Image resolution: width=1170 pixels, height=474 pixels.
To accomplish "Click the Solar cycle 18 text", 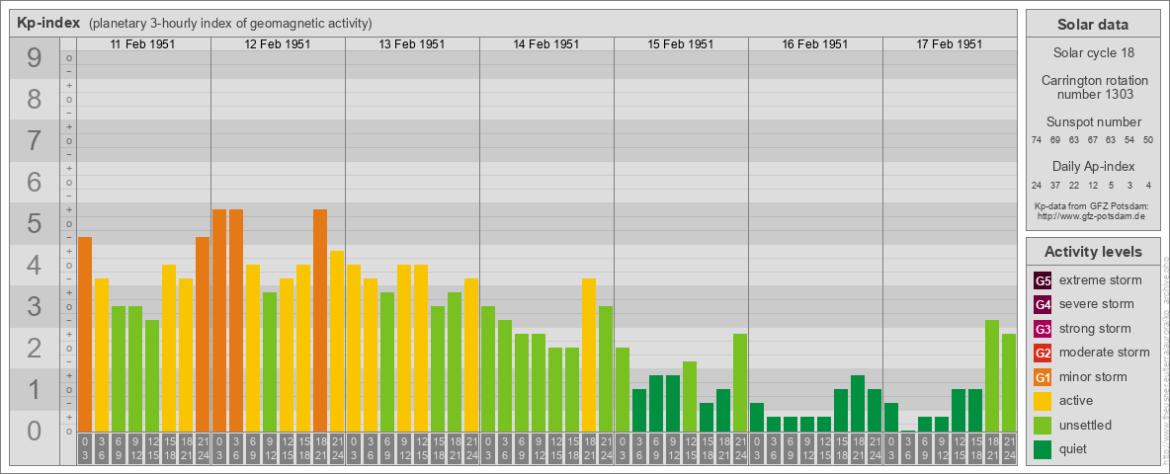I will 1092,53.
